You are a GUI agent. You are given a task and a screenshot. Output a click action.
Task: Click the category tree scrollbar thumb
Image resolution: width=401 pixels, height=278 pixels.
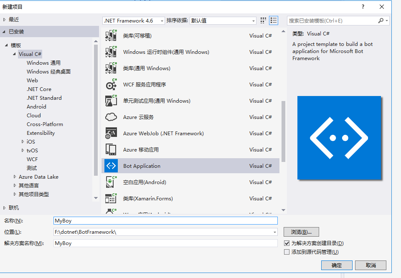point(96,110)
